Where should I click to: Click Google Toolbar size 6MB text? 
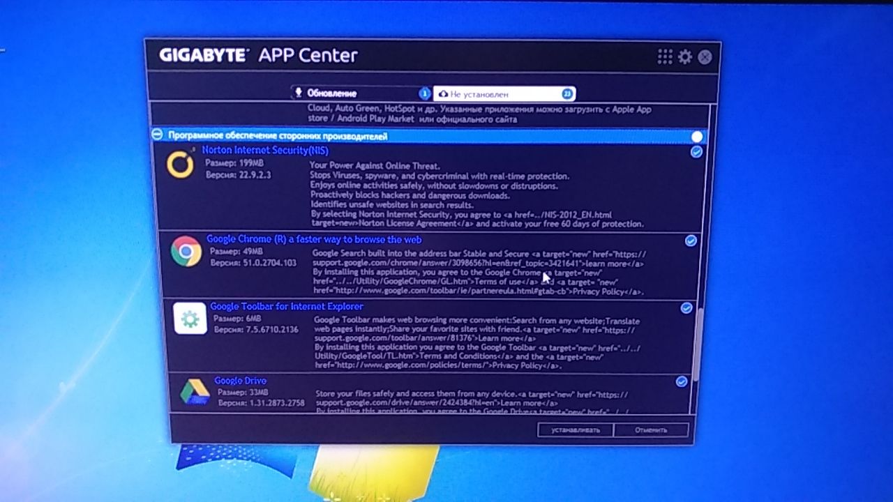click(238, 319)
